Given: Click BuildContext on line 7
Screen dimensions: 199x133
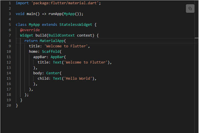Looking at the screenshot, I should (x=62, y=35).
